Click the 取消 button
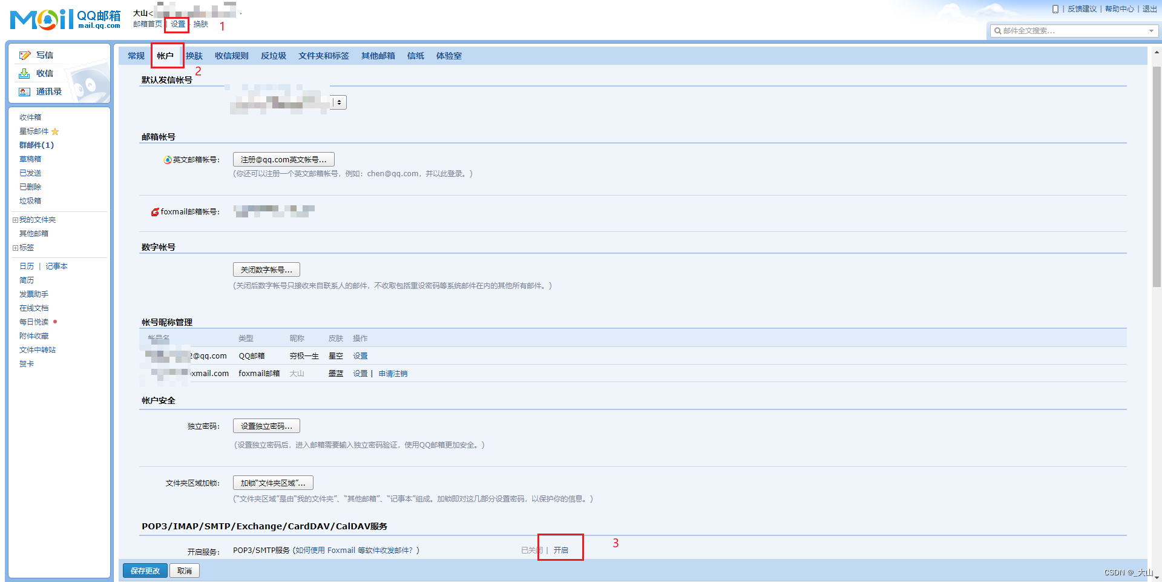This screenshot has width=1162, height=582. click(185, 570)
